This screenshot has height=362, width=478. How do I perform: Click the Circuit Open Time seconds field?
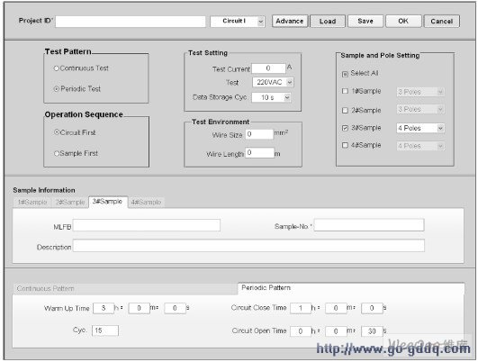pos(372,331)
